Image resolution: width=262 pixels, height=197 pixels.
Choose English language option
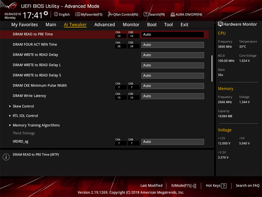tap(64, 14)
